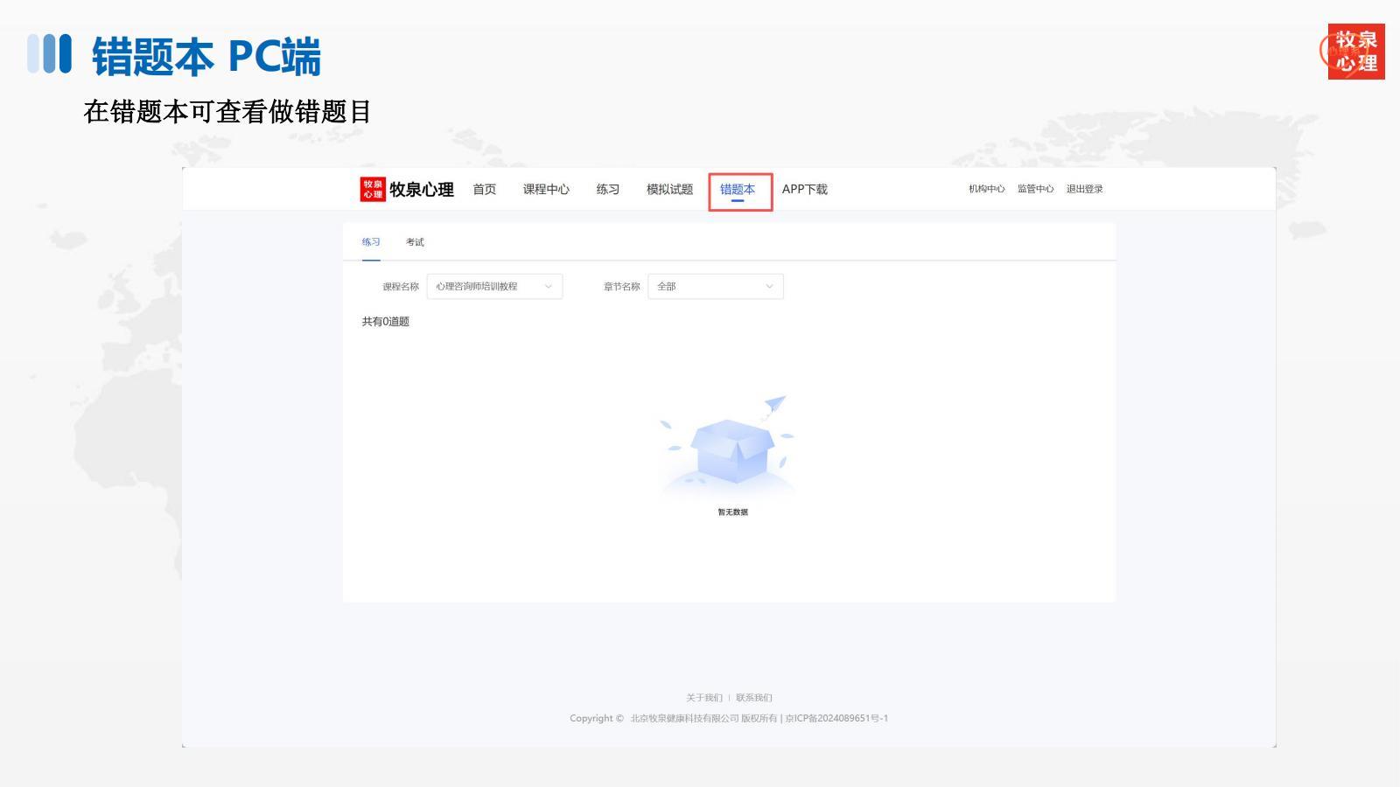Click the 牧泉心理 logo in slide's top-right corner
Screen dimensions: 1400x787
1355,52
